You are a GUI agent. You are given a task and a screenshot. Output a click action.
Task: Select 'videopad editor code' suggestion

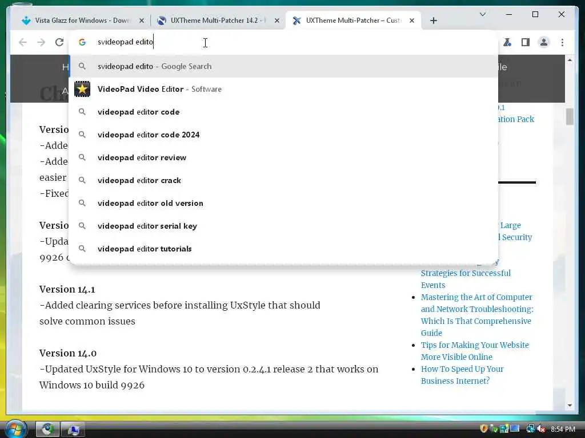(283, 112)
